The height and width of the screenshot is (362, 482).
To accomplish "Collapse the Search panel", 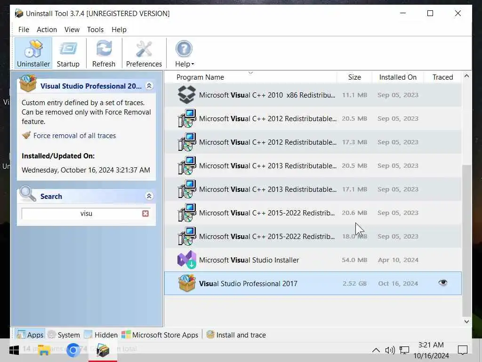I will 149,196.
